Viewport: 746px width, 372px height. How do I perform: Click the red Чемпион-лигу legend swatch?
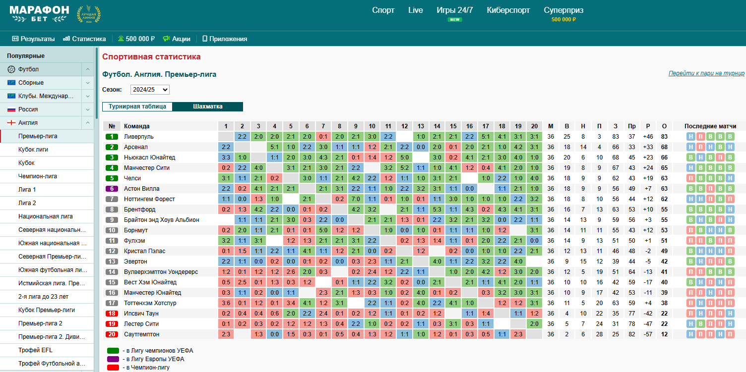pos(113,368)
